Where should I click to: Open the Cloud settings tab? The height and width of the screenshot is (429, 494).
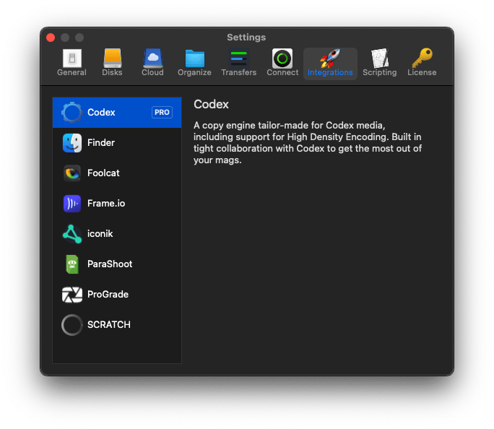click(x=152, y=63)
